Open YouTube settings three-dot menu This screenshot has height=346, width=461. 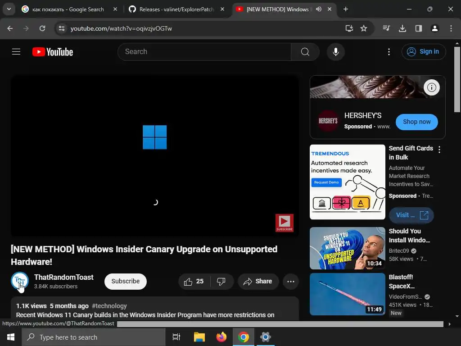click(389, 52)
